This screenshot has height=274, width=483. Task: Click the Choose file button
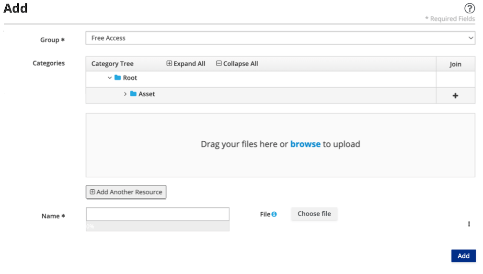[314, 214]
